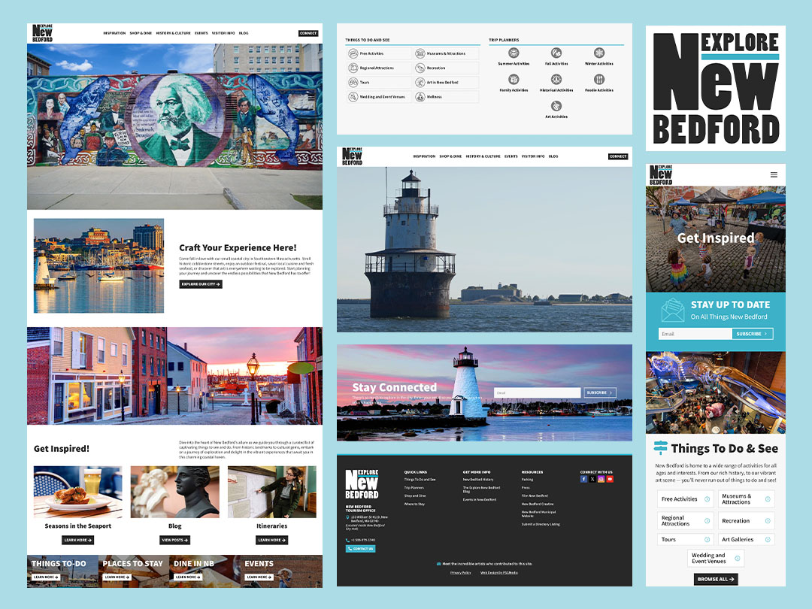The width and height of the screenshot is (812, 609).
Task: Expand the Museums & Attractions arrow in the mobile mockup
Action: pyautogui.click(x=768, y=499)
